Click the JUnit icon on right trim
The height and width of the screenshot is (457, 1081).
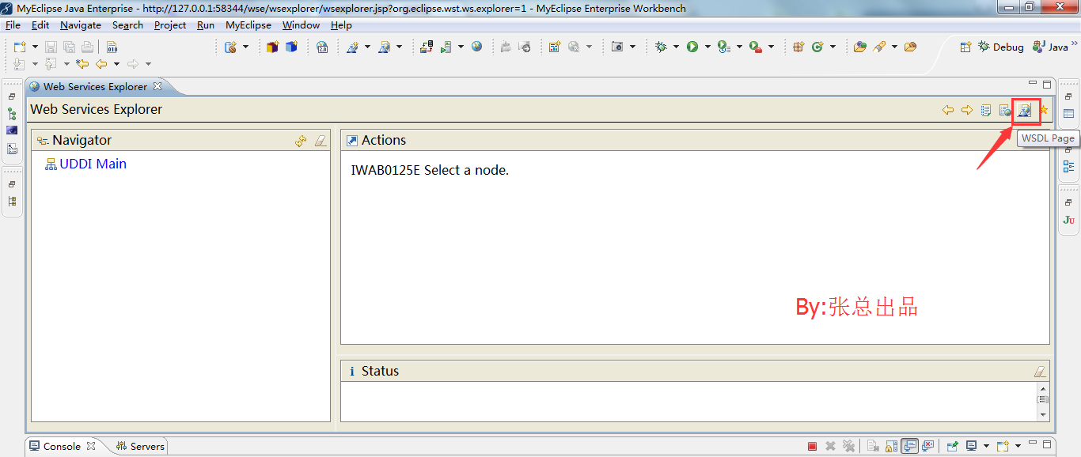tap(1069, 220)
